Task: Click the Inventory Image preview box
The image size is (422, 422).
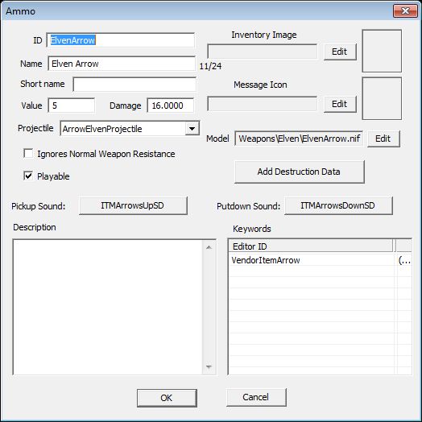Action: (382, 51)
